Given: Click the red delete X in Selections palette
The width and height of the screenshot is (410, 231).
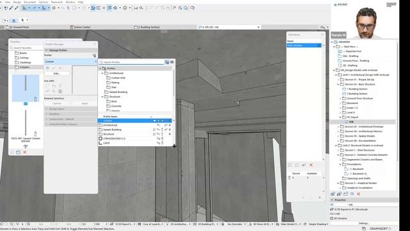Looking at the screenshot, I should point(311,165).
